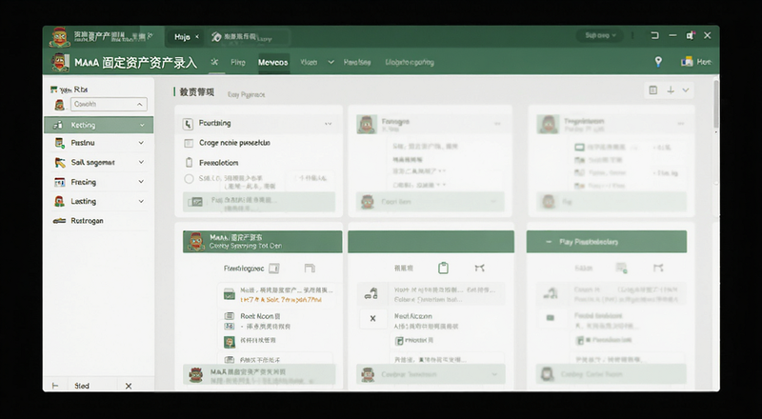Expand the Lasting sidebar chevron
762x419 pixels.
point(141,201)
